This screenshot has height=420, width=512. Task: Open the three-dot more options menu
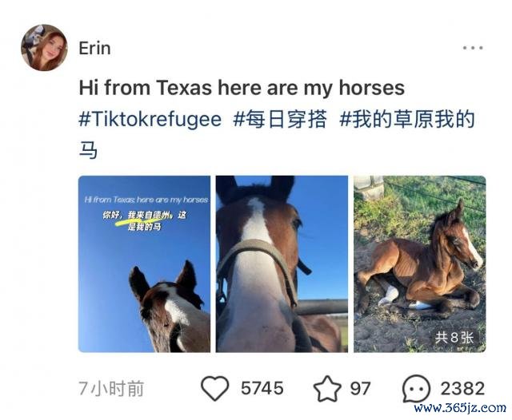click(473, 48)
